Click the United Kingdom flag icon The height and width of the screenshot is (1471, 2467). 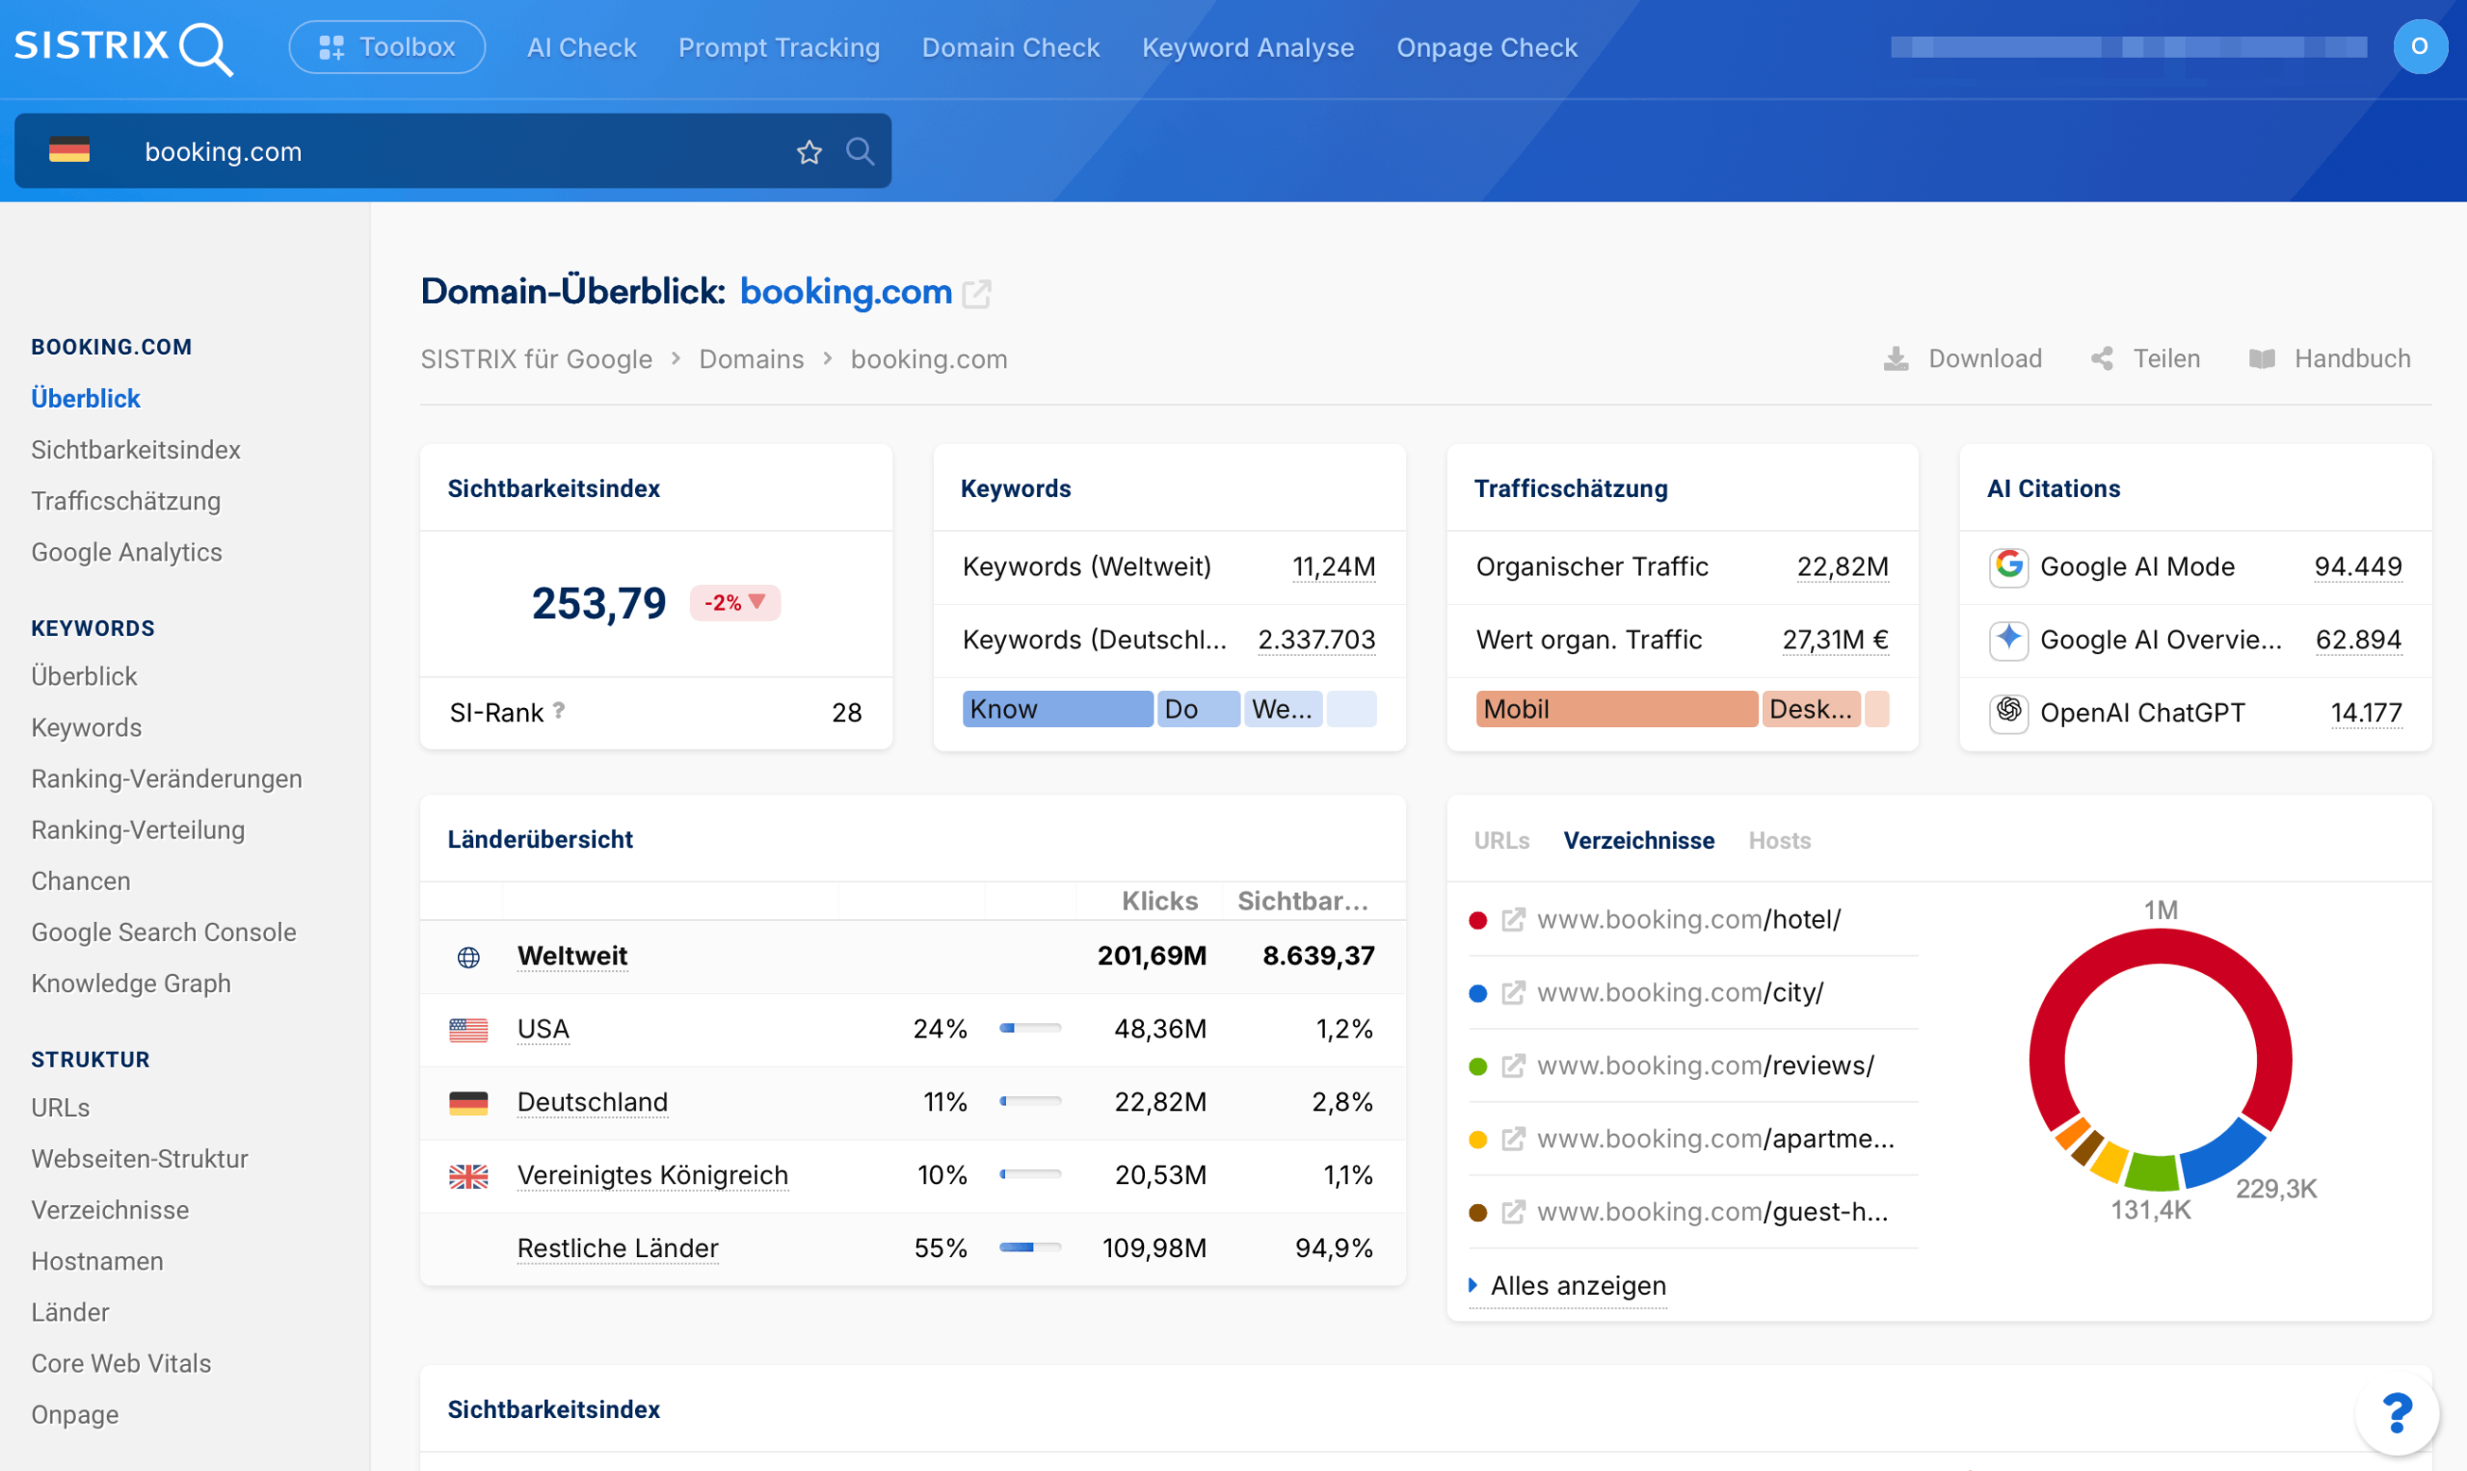[x=468, y=1176]
